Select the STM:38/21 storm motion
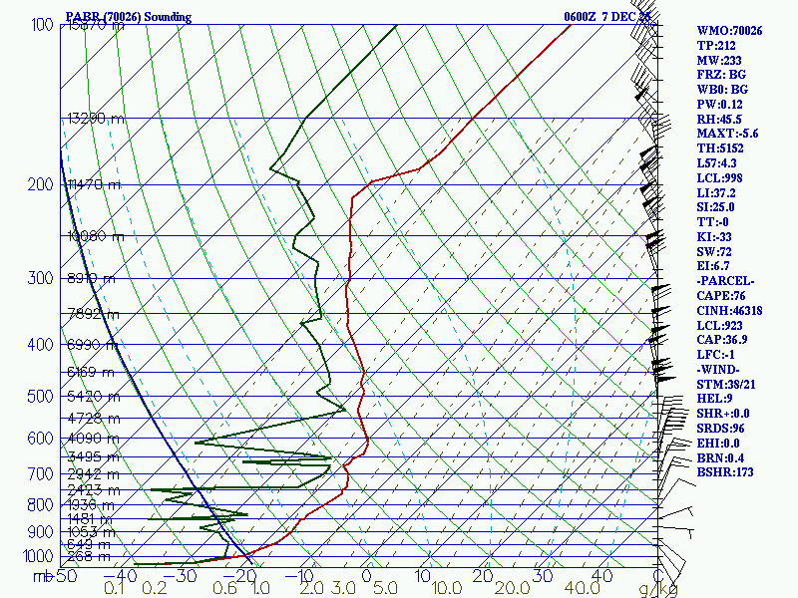This screenshot has width=798, height=598. point(726,384)
